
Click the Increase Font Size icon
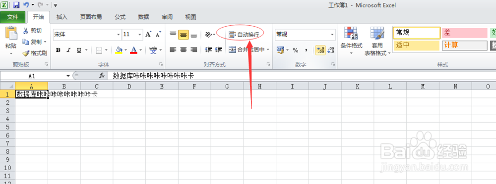pos(149,35)
